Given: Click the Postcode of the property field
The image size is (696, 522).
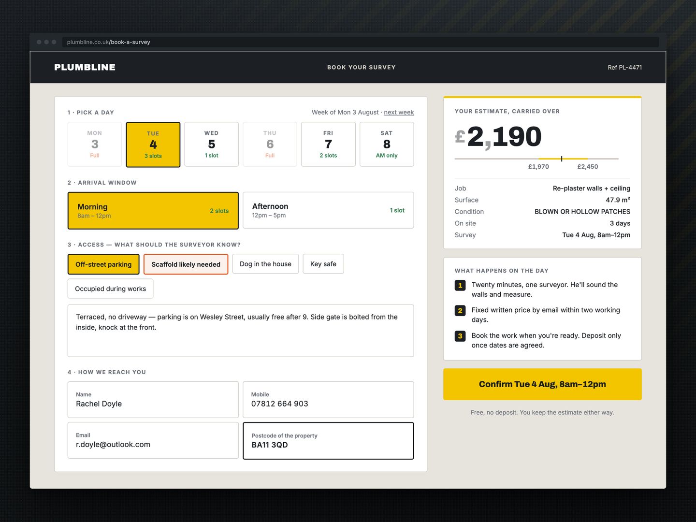Looking at the screenshot, I should pyautogui.click(x=328, y=441).
